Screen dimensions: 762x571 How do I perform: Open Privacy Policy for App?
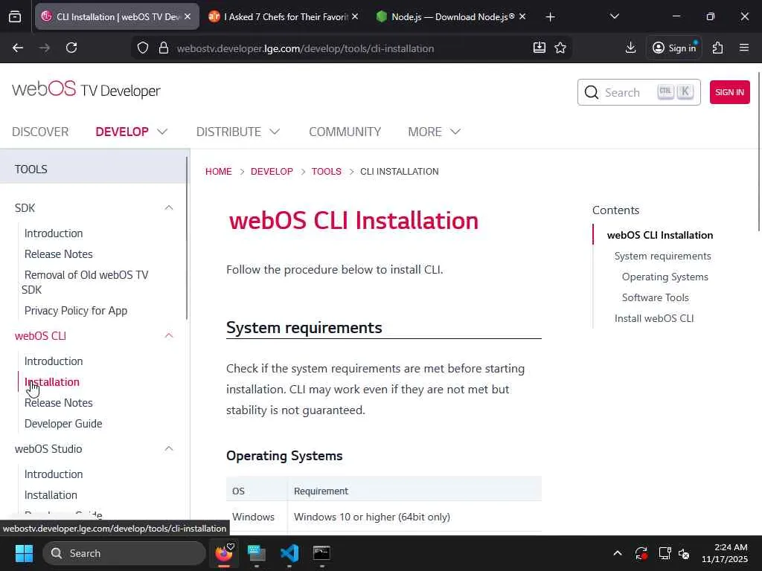point(76,311)
